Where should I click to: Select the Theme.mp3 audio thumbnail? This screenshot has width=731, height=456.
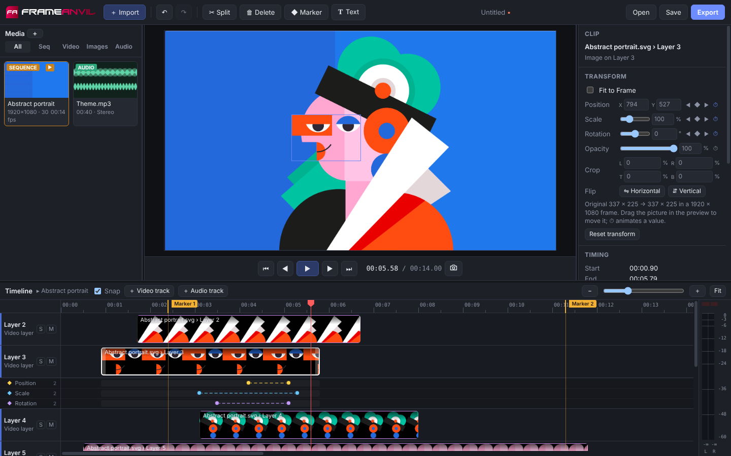coord(106,80)
